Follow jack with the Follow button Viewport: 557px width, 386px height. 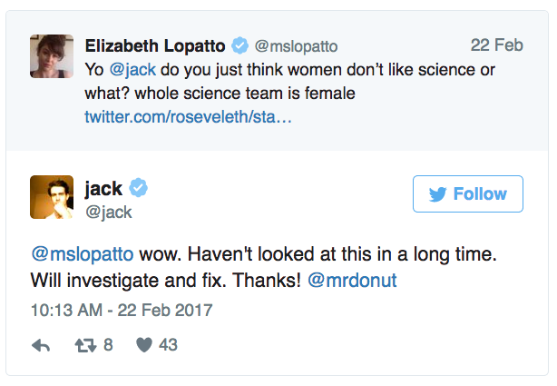pos(467,193)
